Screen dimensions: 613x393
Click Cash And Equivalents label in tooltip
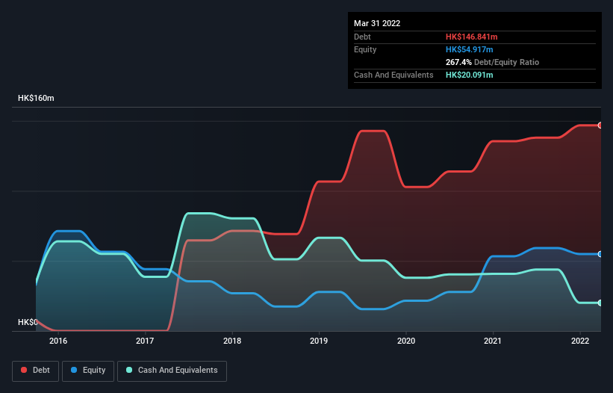click(x=393, y=75)
